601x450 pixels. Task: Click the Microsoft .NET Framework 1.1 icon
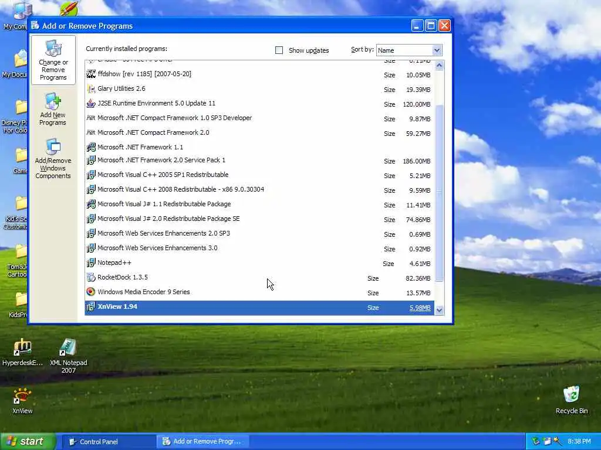91,147
